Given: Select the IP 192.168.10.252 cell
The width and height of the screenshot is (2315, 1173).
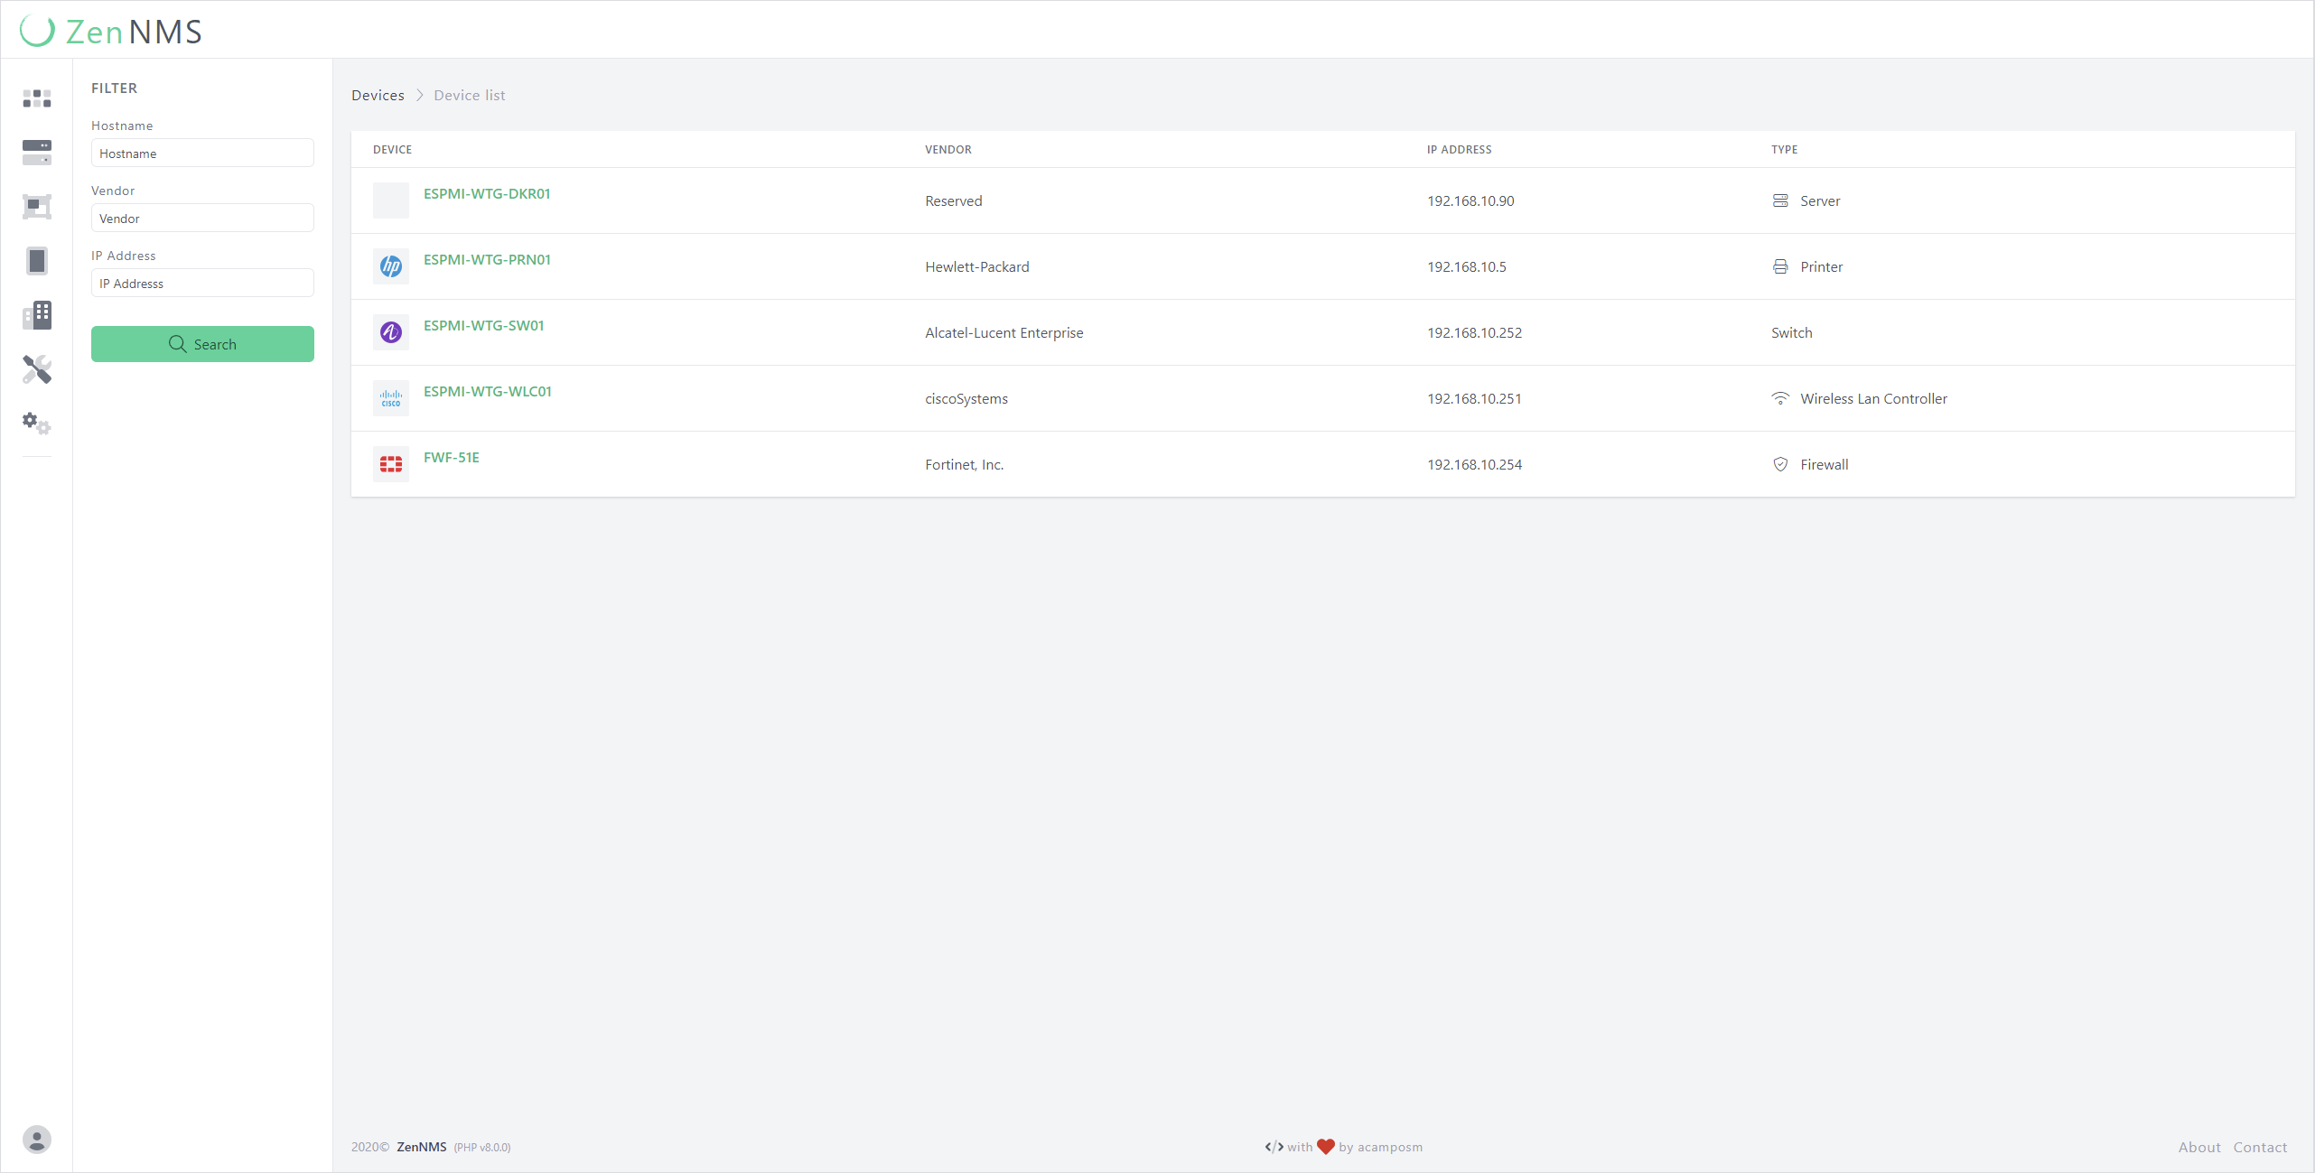Looking at the screenshot, I should pos(1474,332).
